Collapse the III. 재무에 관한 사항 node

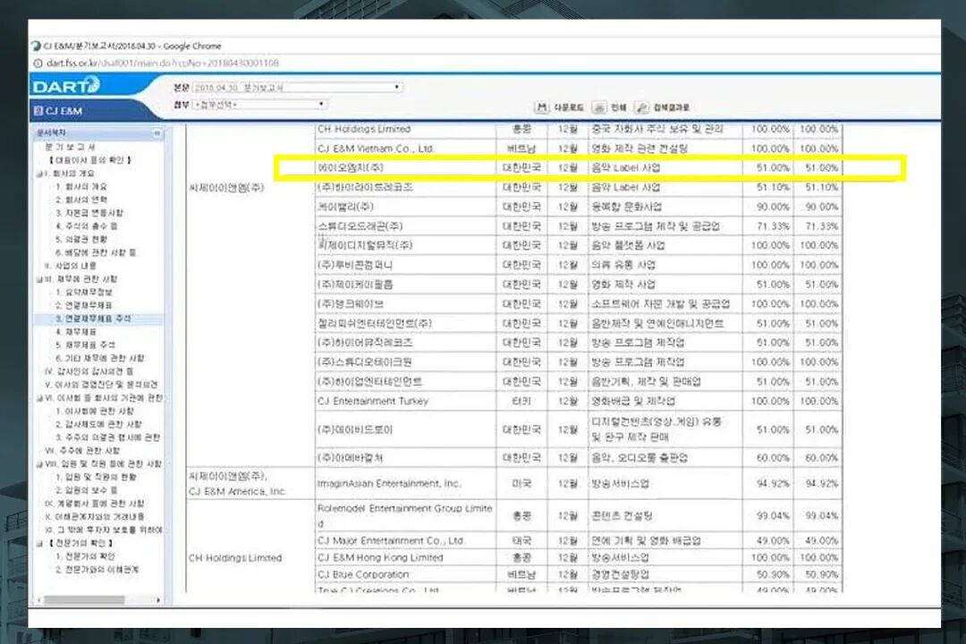click(38, 279)
